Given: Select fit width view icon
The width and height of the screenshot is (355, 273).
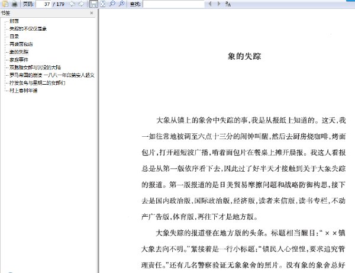Looking at the screenshot, I should [x=93, y=4].
